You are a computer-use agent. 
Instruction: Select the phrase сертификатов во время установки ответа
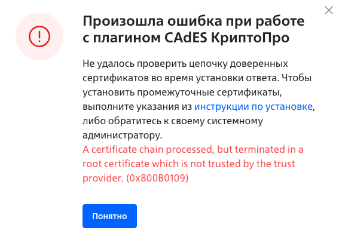point(181,78)
